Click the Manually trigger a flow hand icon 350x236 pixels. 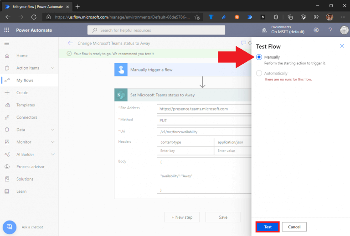point(121,70)
